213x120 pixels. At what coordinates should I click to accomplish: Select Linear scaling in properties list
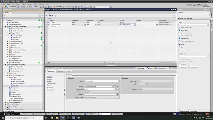point(51,84)
